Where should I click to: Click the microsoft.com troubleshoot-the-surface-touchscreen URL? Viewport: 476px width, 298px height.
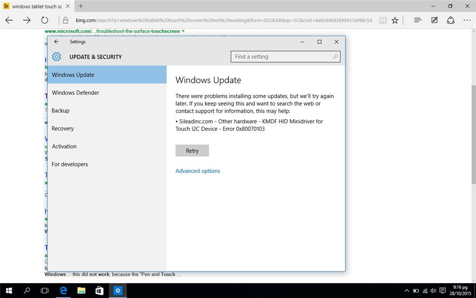(x=112, y=31)
